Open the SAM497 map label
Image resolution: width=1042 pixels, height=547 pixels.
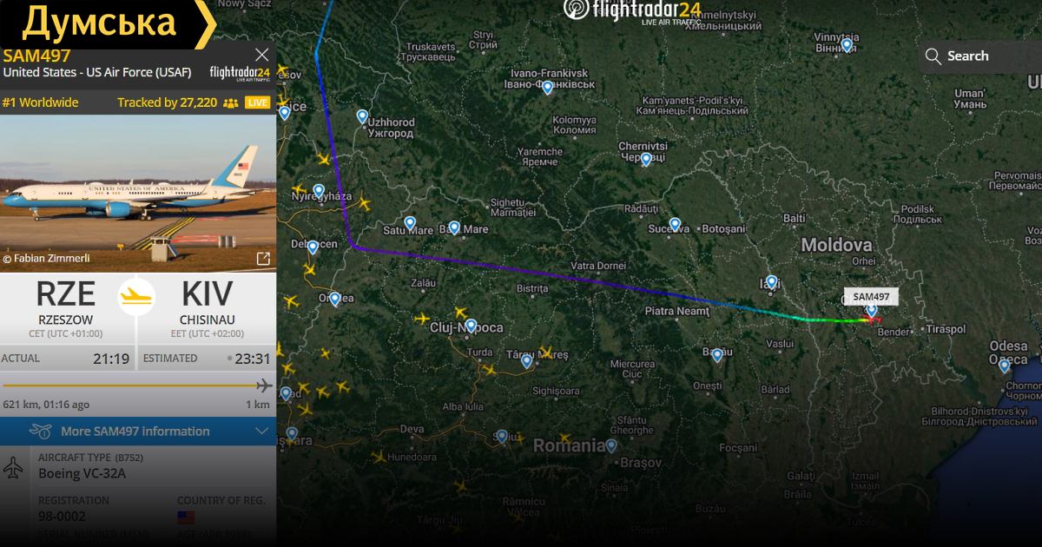871,296
